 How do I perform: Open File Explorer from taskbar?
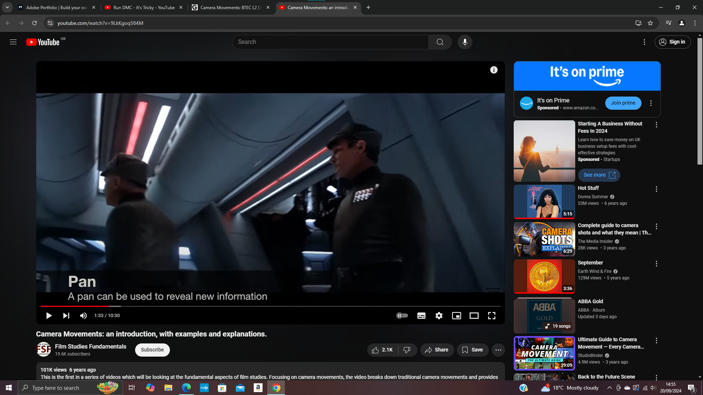tap(168, 388)
